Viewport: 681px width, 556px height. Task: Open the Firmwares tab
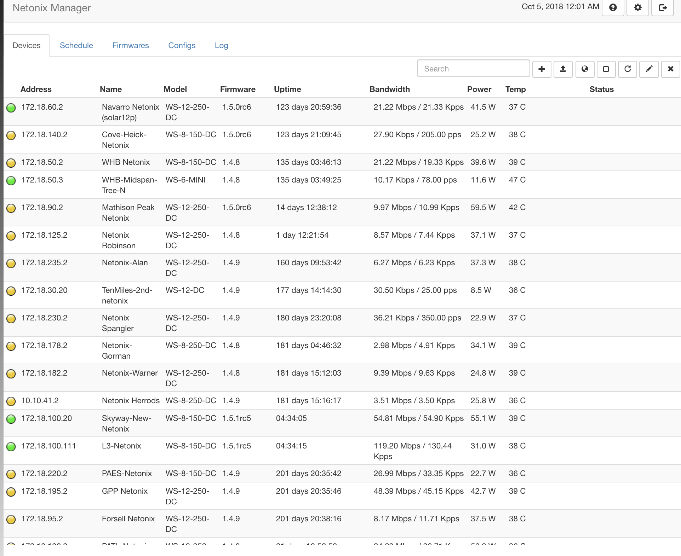click(131, 45)
